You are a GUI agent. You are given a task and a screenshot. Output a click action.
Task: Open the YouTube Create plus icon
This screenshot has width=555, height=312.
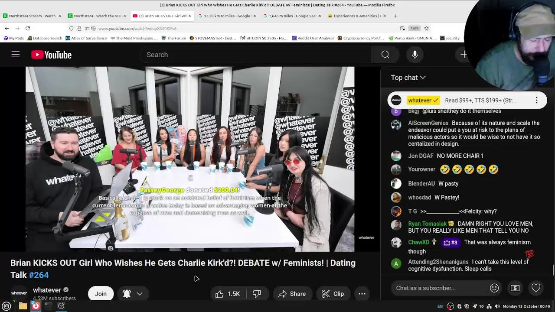pyautogui.click(x=464, y=55)
